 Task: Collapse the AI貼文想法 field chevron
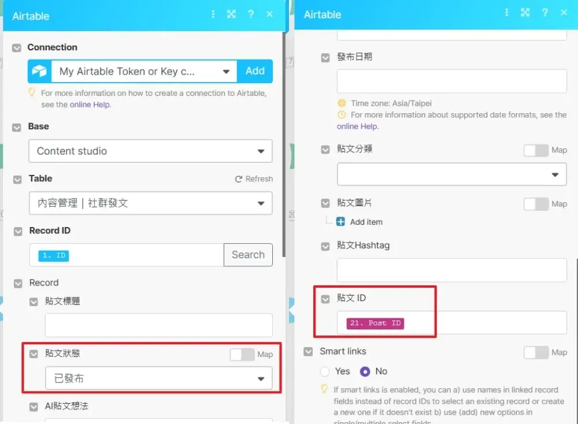[34, 407]
